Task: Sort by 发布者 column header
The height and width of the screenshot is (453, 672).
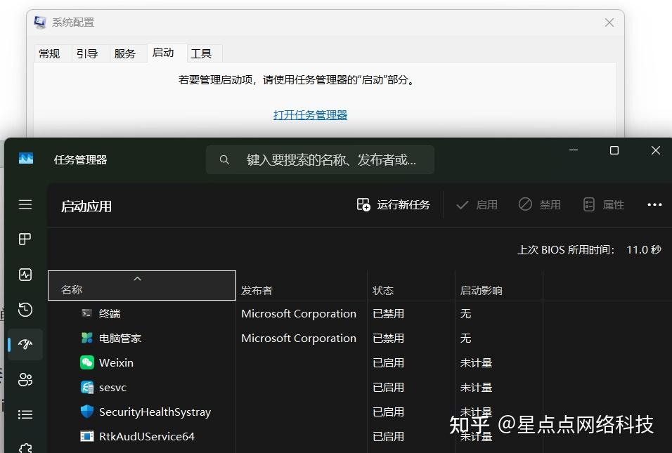Action: [302, 286]
